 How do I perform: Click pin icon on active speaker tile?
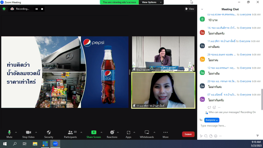(x=134, y=106)
